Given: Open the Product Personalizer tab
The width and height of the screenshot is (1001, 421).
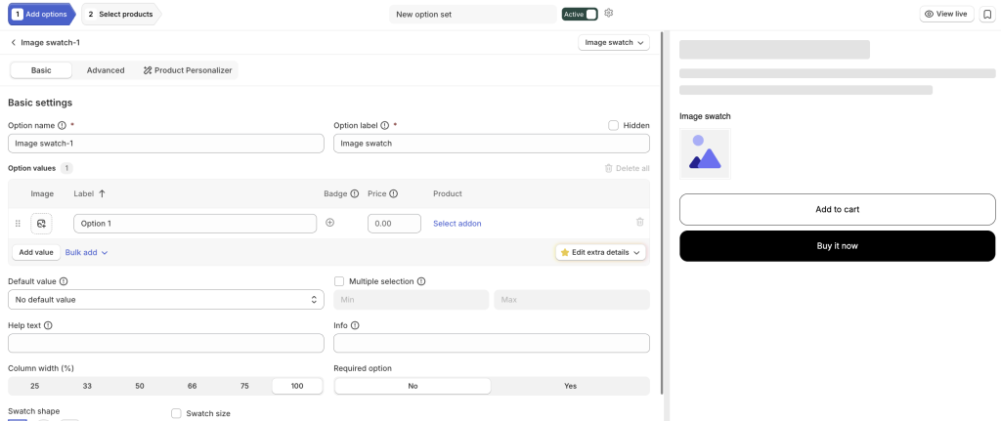Looking at the screenshot, I should pos(188,70).
